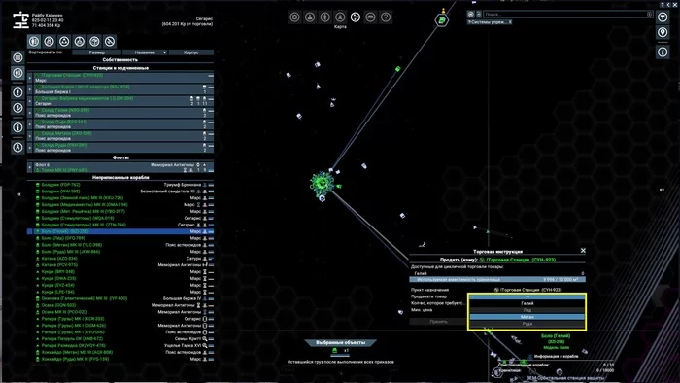Open the map filter funnel icon
Image resolution: width=680 pixels, height=383 pixels.
(x=663, y=17)
